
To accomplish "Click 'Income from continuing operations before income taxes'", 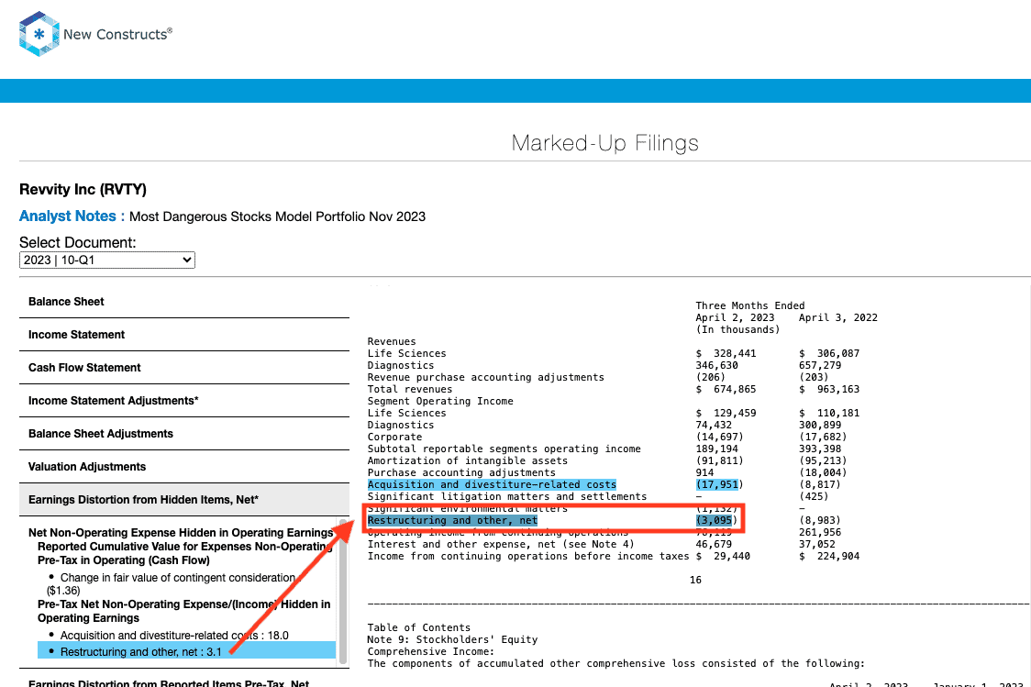I will coord(528,556).
